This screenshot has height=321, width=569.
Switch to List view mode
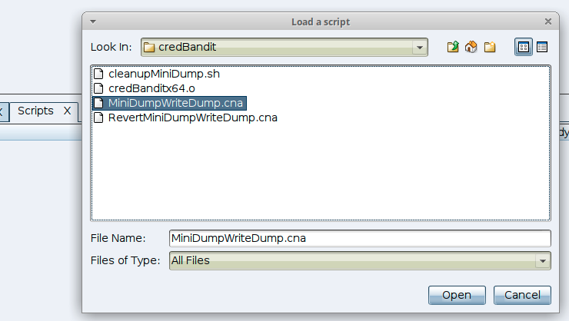tap(524, 48)
